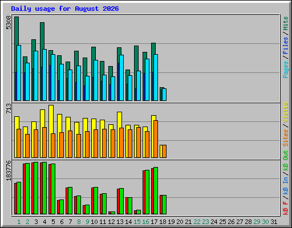Click the 5308 hits axis value
Viewport: 292px width, 228px height.
pyautogui.click(x=9, y=23)
